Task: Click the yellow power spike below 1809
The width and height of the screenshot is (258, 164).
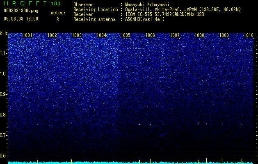Action: (222, 161)
